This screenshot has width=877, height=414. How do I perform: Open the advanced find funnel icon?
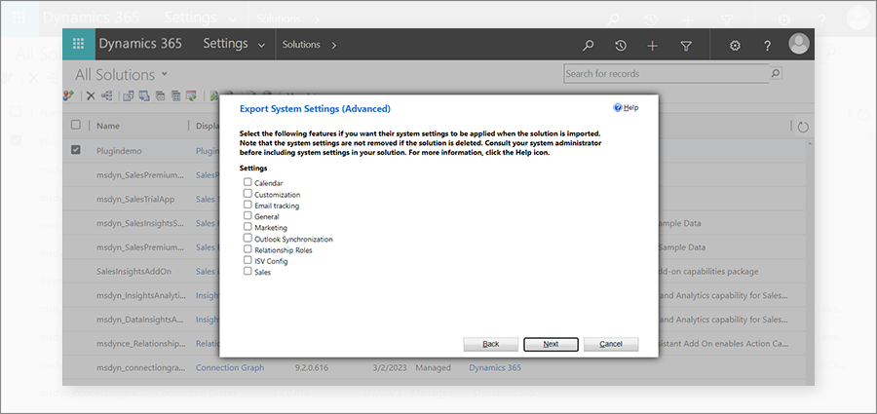tap(686, 46)
